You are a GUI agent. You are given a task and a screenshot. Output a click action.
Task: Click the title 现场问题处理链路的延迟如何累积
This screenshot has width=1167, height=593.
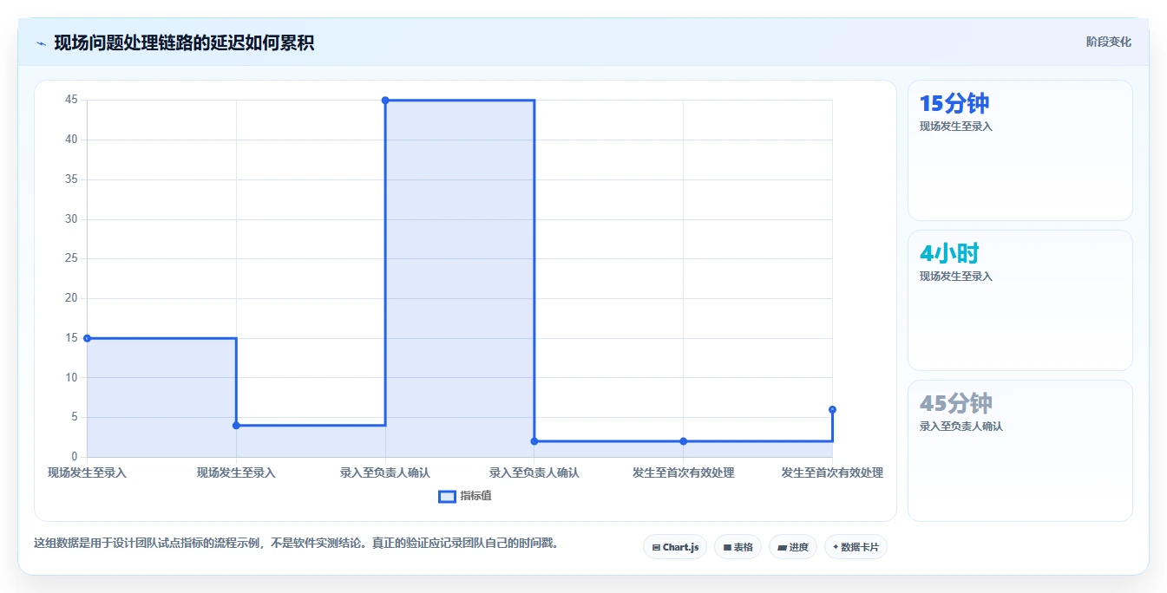click(x=184, y=42)
